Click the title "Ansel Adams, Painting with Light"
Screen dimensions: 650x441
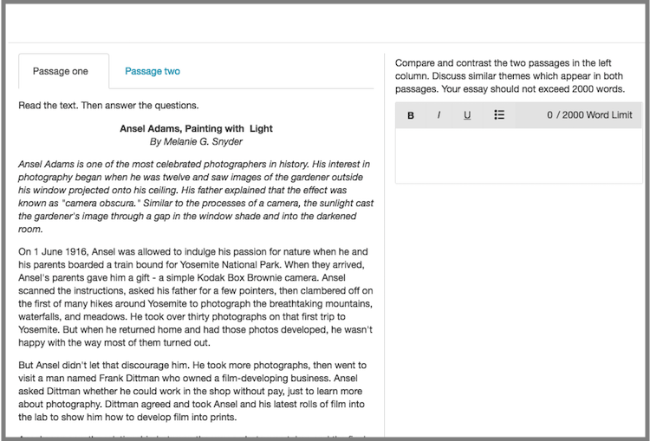[196, 128]
